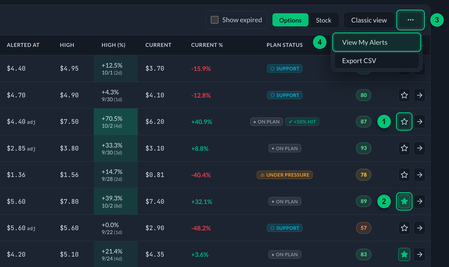
Task: Star the alert with score 87
Action: click(x=404, y=122)
